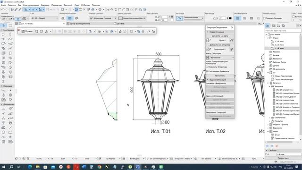Open Разрезы in the Navigator tree
Viewport: 302px width, 170px height.
point(276,52)
